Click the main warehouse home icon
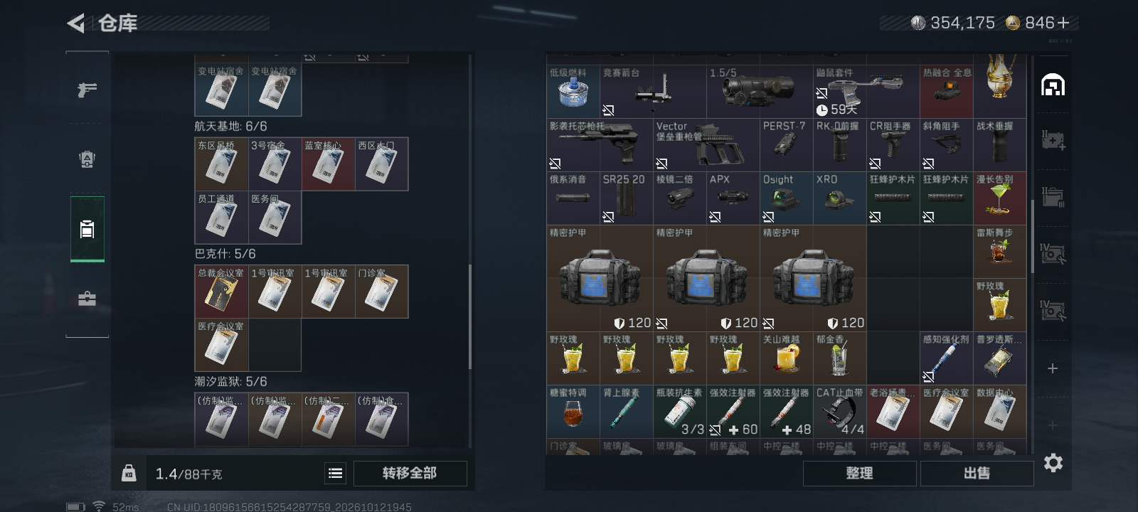The image size is (1138, 512). [1053, 85]
